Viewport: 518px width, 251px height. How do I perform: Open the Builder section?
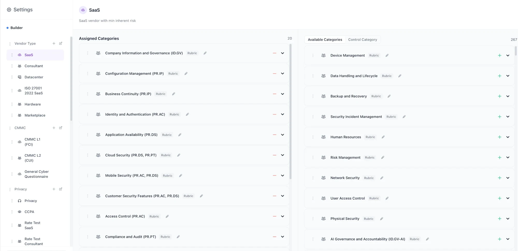pos(16,28)
